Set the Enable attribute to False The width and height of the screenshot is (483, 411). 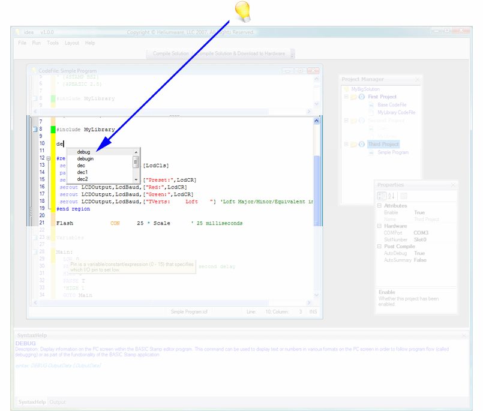[x=420, y=212]
